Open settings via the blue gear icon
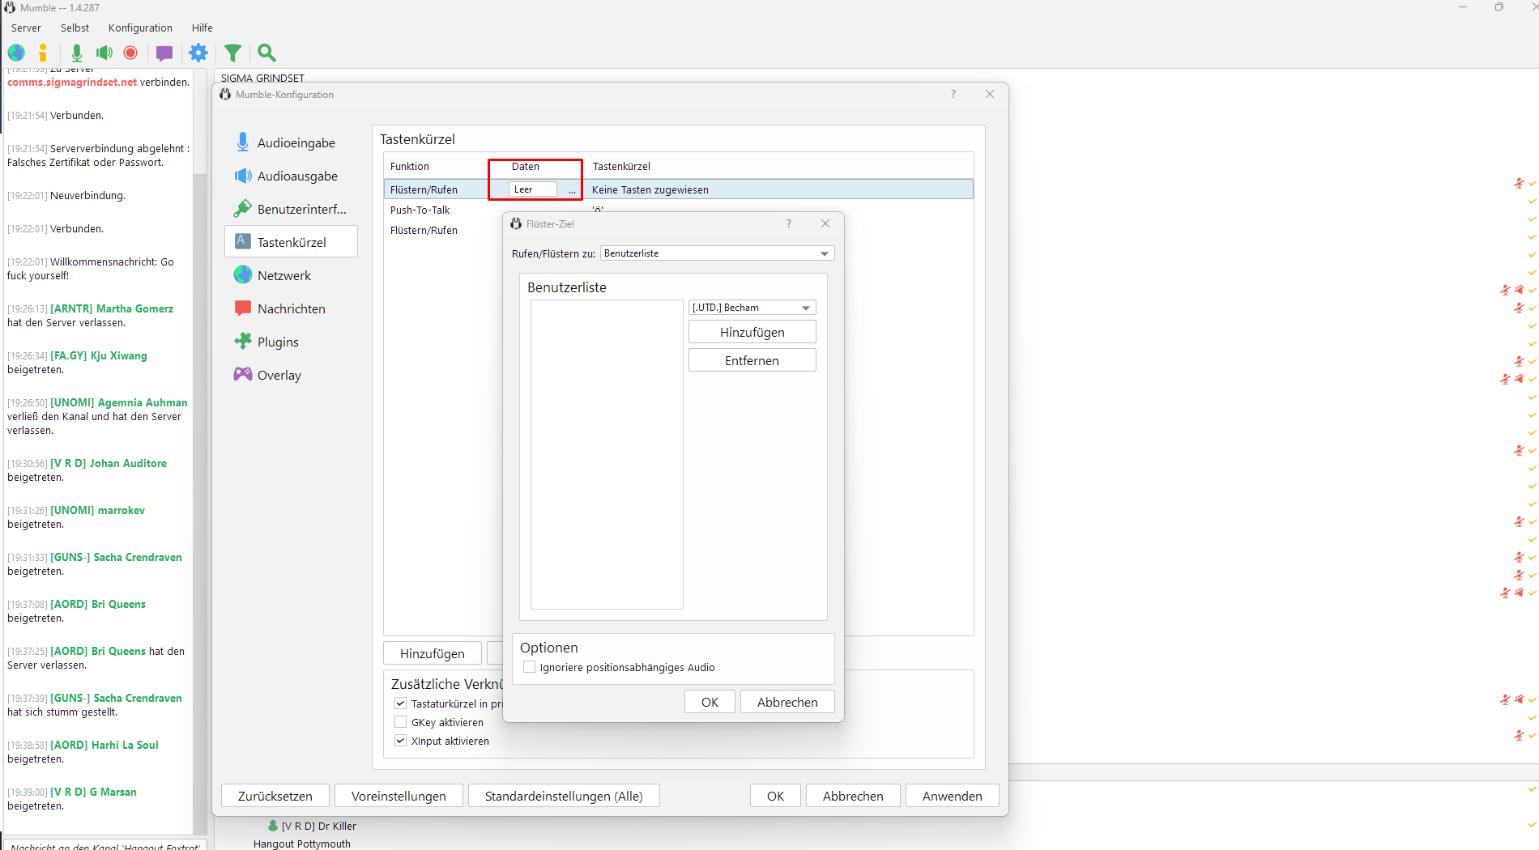The width and height of the screenshot is (1539, 850). 198,53
